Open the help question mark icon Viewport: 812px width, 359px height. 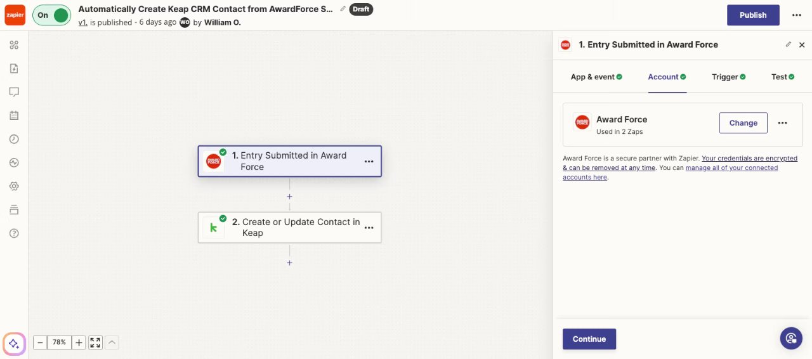pyautogui.click(x=14, y=233)
